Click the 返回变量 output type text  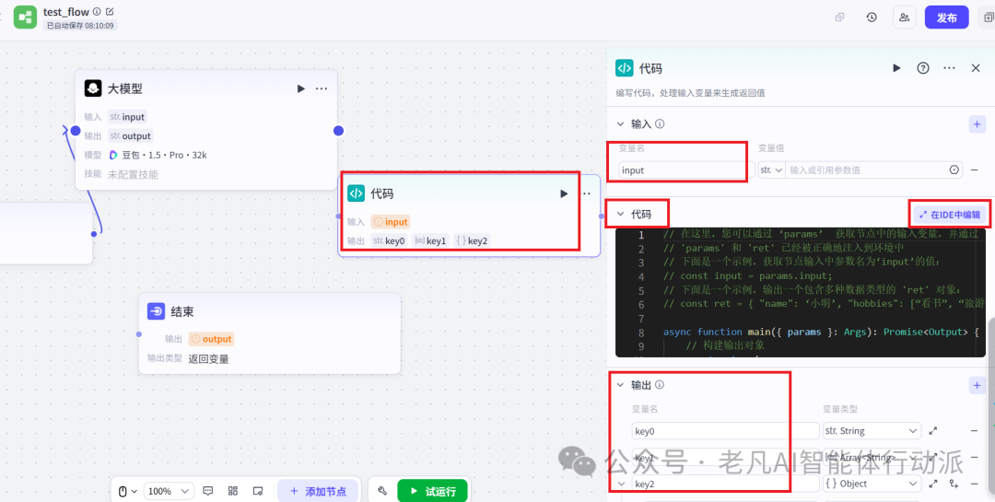pos(209,359)
